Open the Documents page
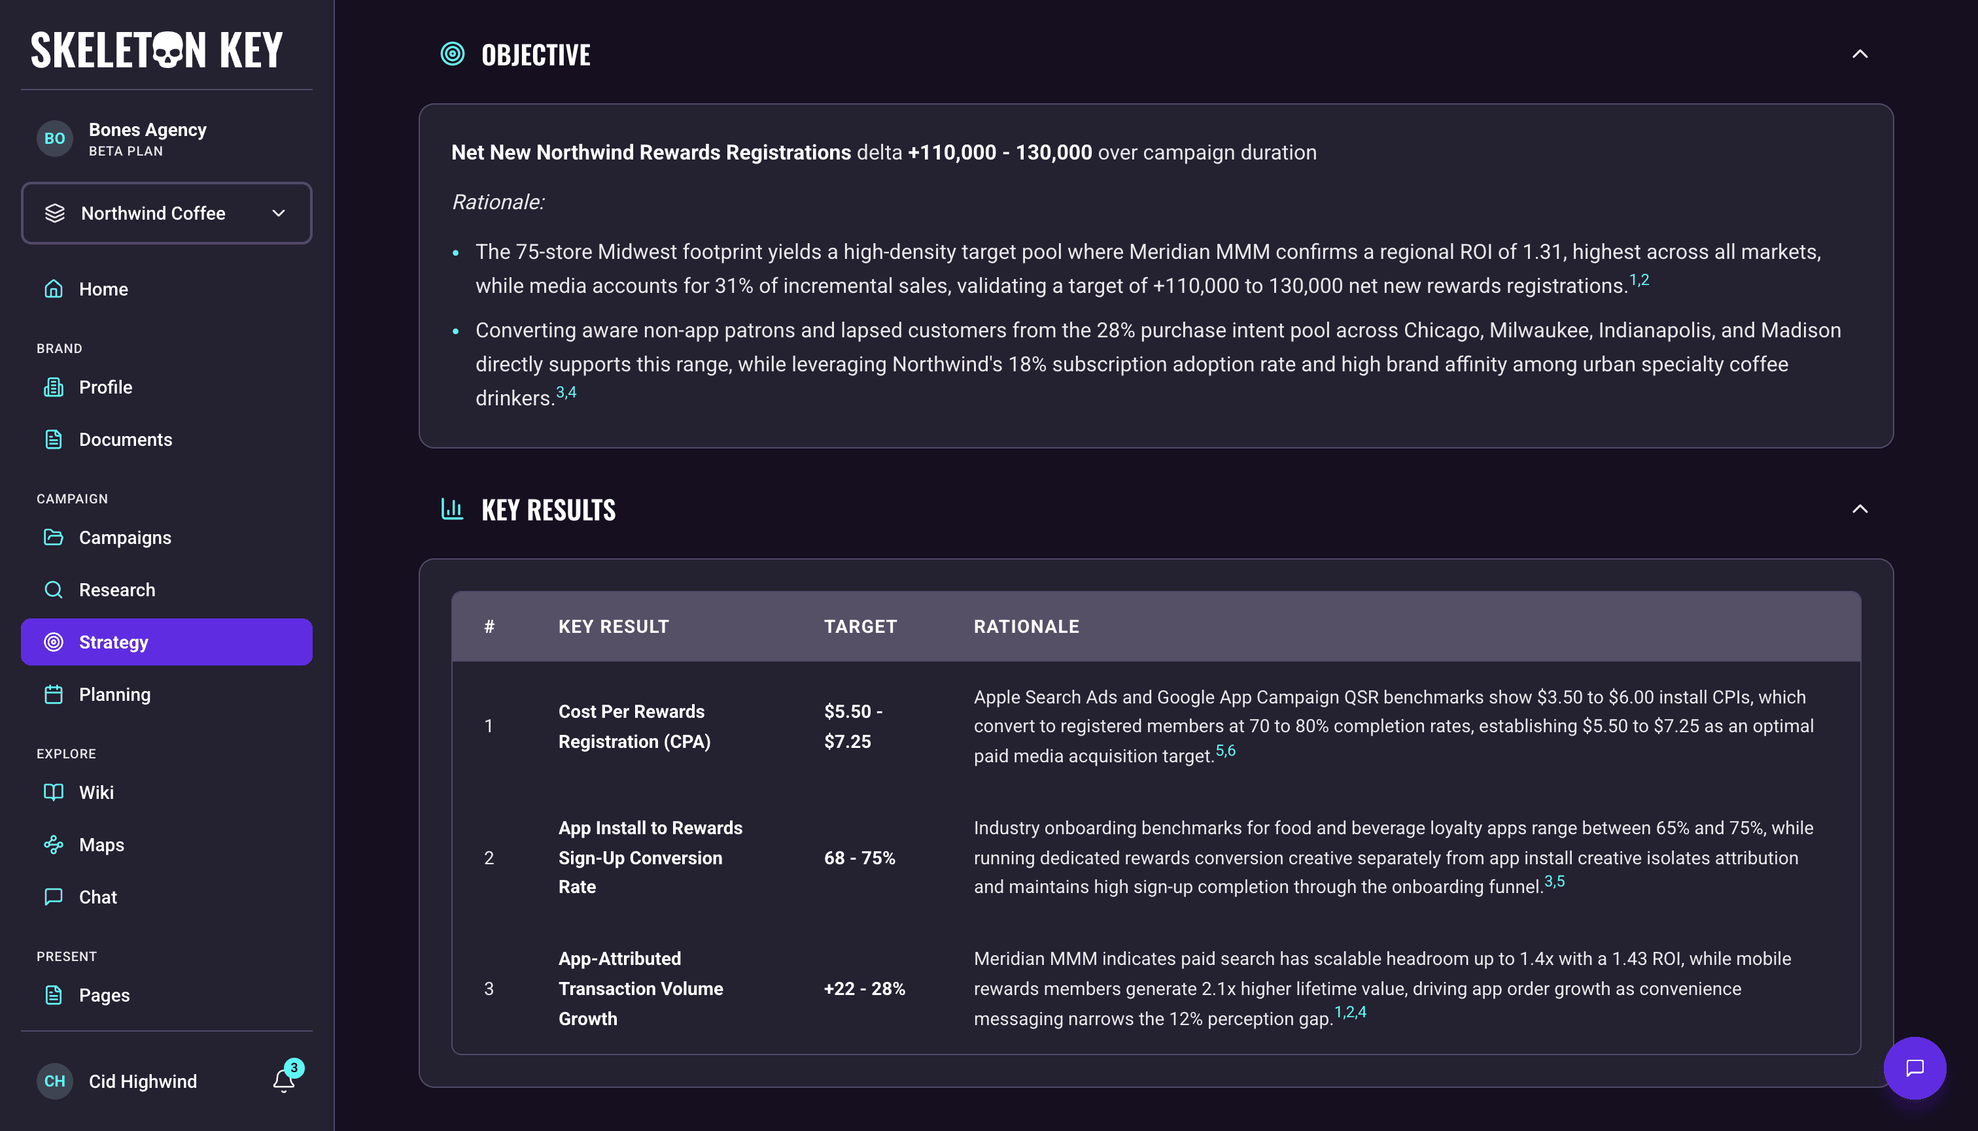The width and height of the screenshot is (1978, 1131). [x=166, y=440]
